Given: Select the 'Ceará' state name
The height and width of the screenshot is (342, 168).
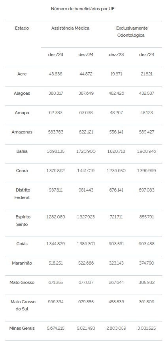Looking at the screenshot, I should [22, 171].
